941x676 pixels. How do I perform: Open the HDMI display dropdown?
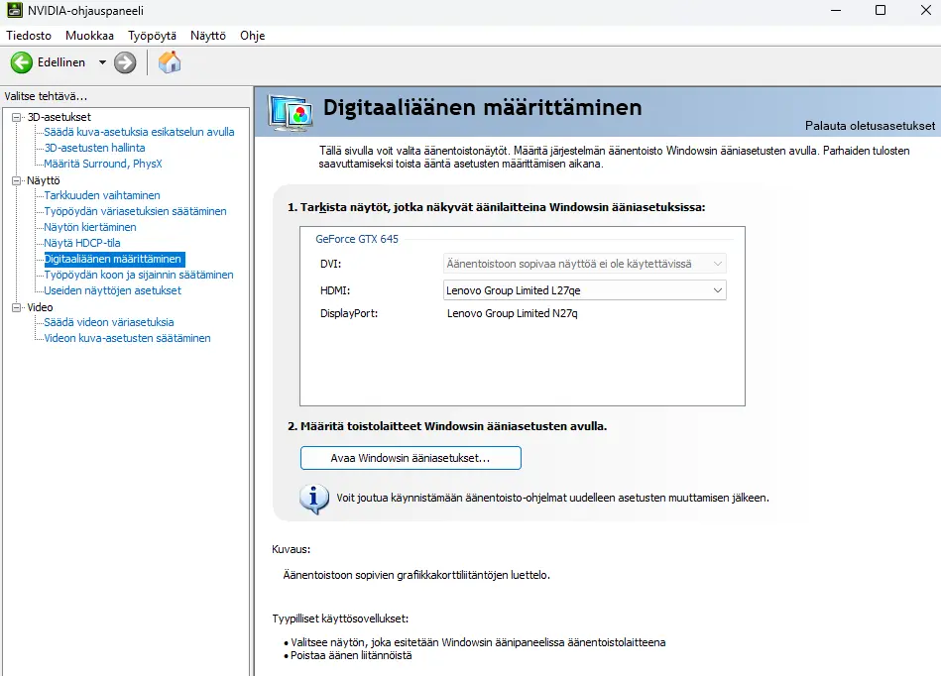point(584,290)
